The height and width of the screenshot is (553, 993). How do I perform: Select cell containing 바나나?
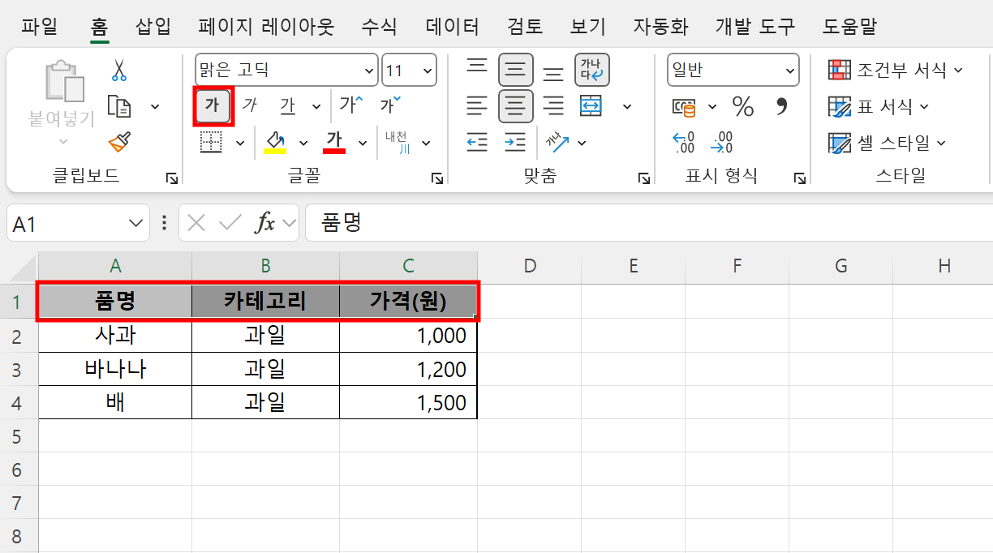click(x=115, y=369)
